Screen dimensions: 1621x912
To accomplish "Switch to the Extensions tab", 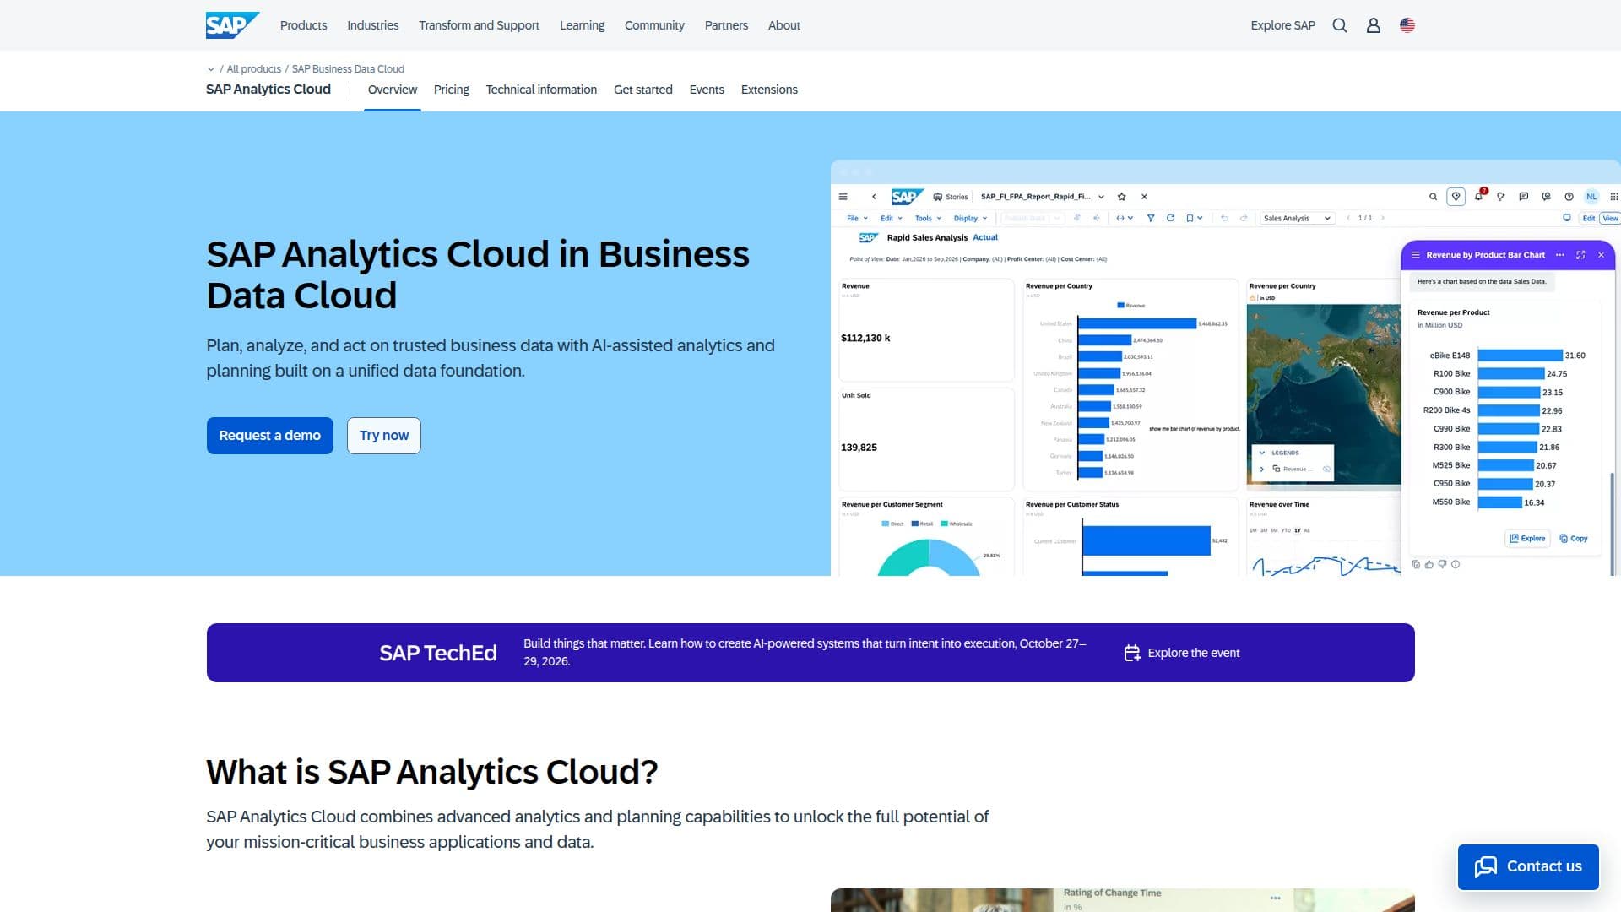I will pyautogui.click(x=768, y=90).
